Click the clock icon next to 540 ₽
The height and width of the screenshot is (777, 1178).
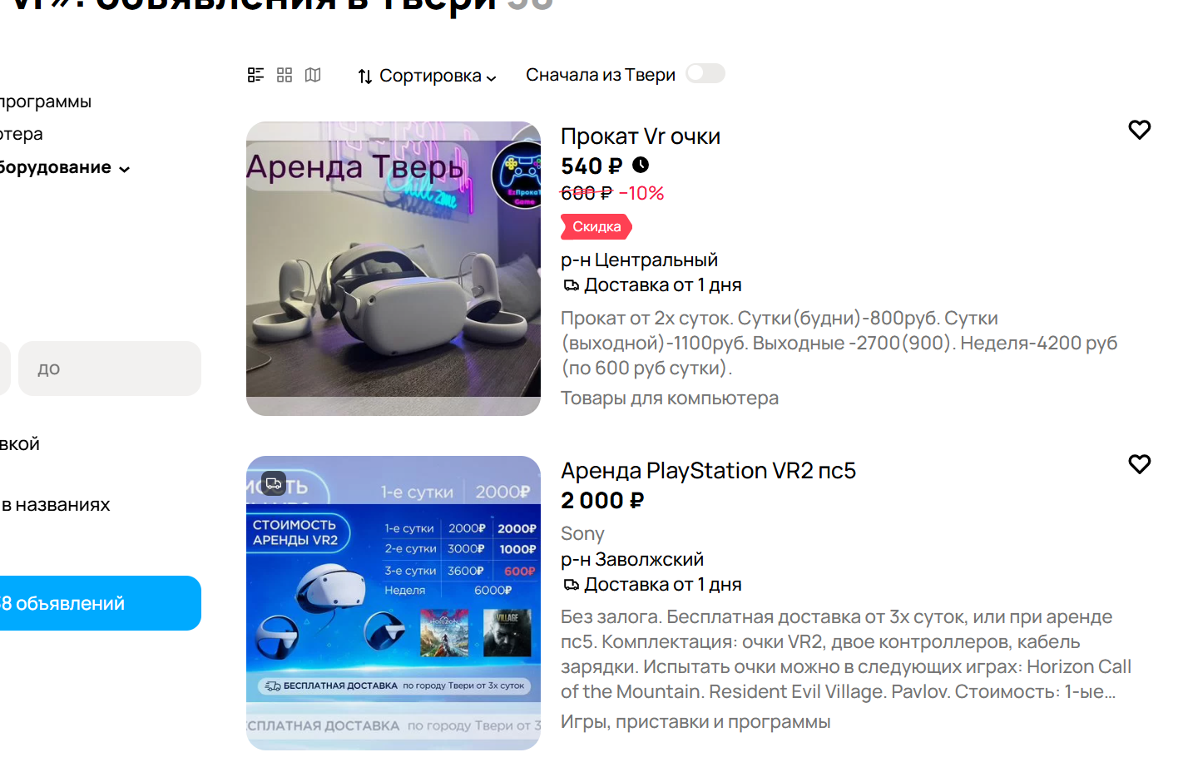click(641, 165)
